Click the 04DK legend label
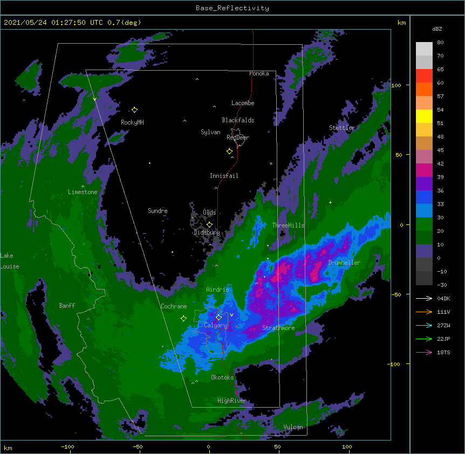Image resolution: width=465 pixels, height=454 pixels. coord(443,298)
